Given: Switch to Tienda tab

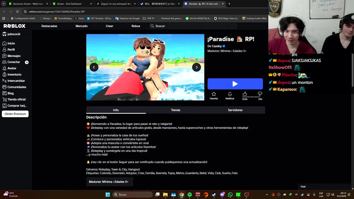Looking at the screenshot, I should click(176, 110).
